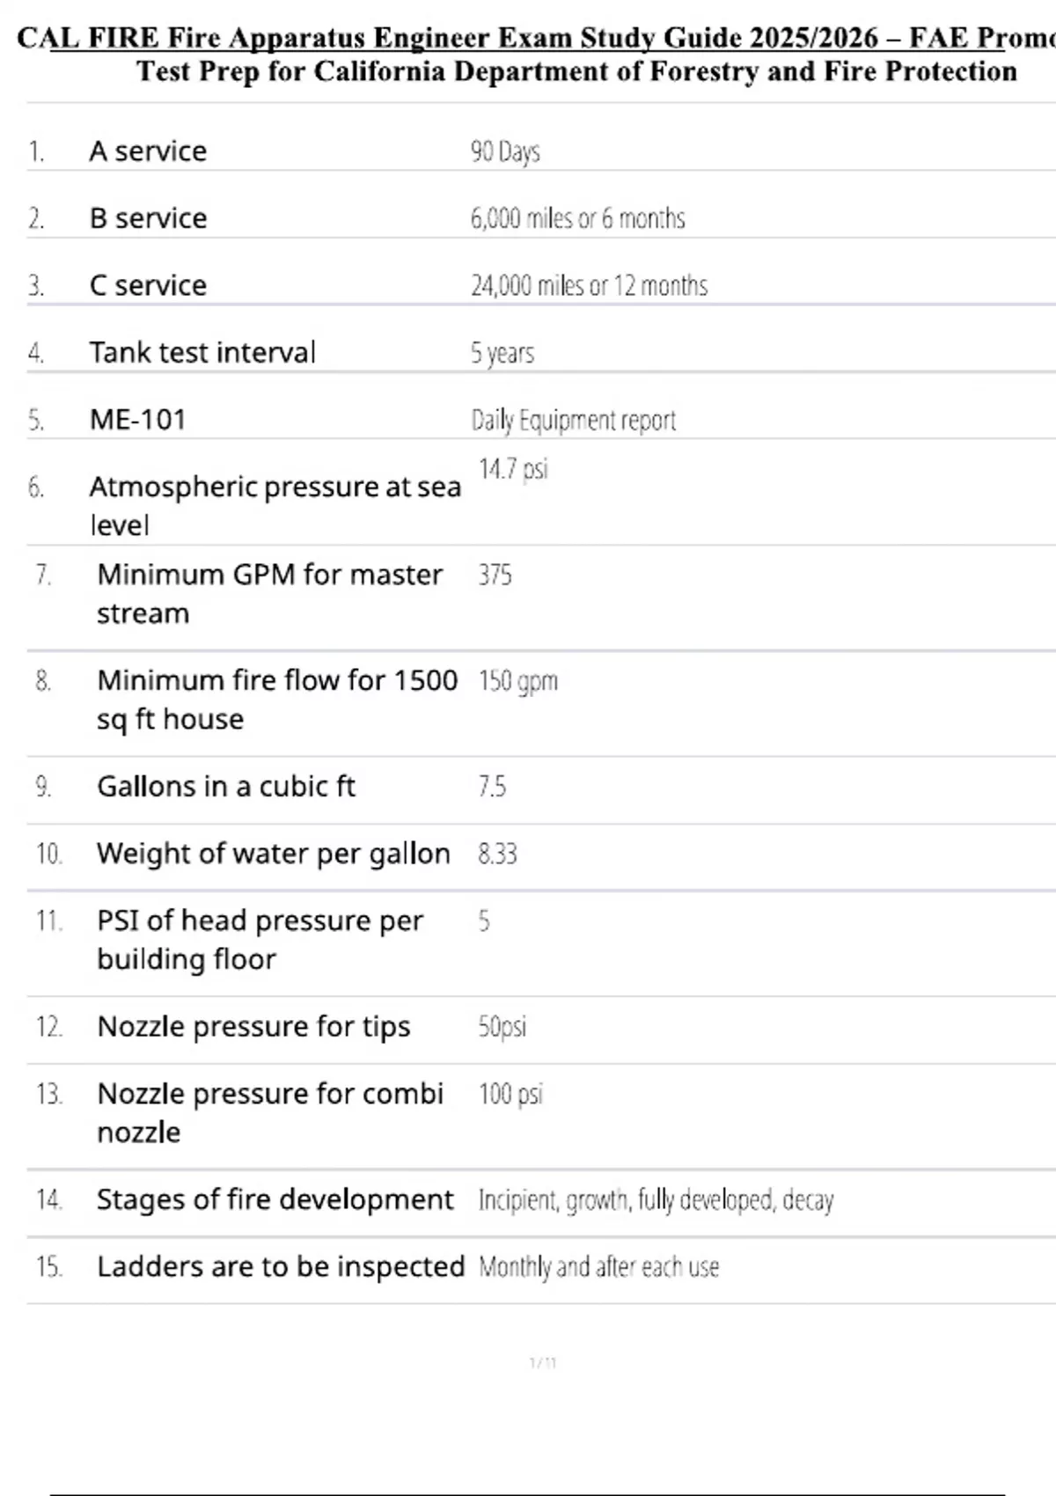1056x1496 pixels.
Task: Click the "6,000 miles or 6 months" answer
Action: click(577, 218)
